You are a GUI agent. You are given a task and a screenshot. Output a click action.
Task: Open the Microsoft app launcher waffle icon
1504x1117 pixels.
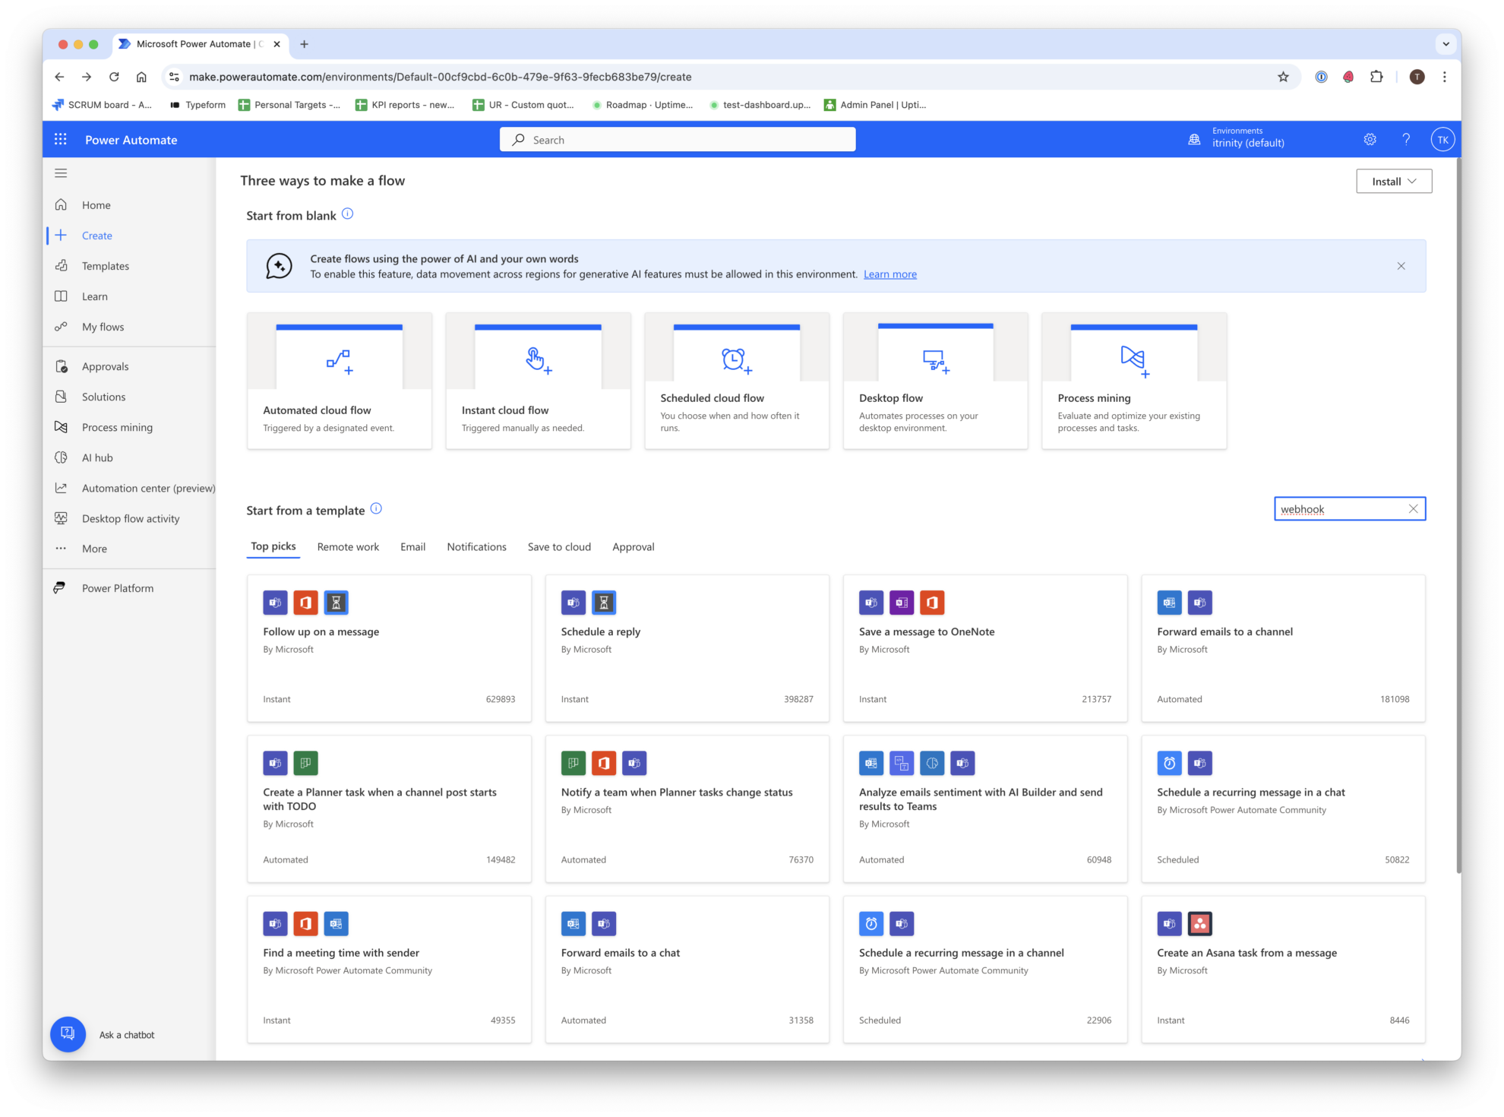tap(60, 139)
